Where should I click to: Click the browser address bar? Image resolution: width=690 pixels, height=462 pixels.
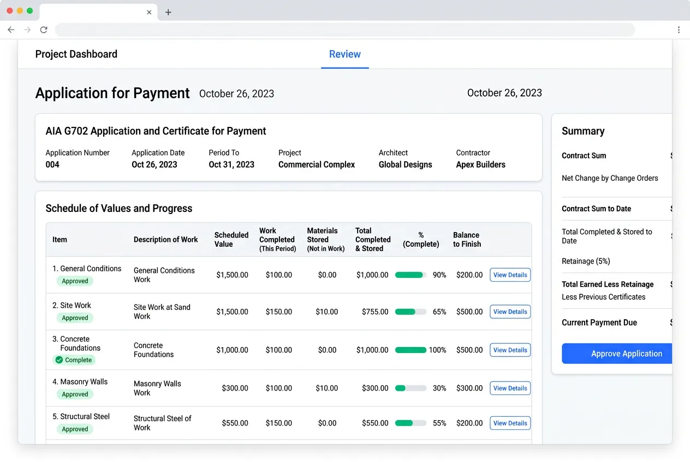(x=345, y=29)
